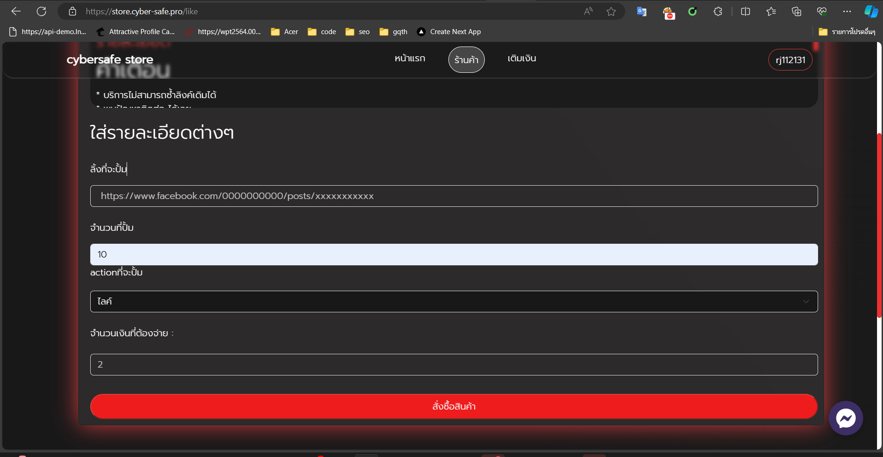
Task: Open rj112131 account button
Action: 790,60
